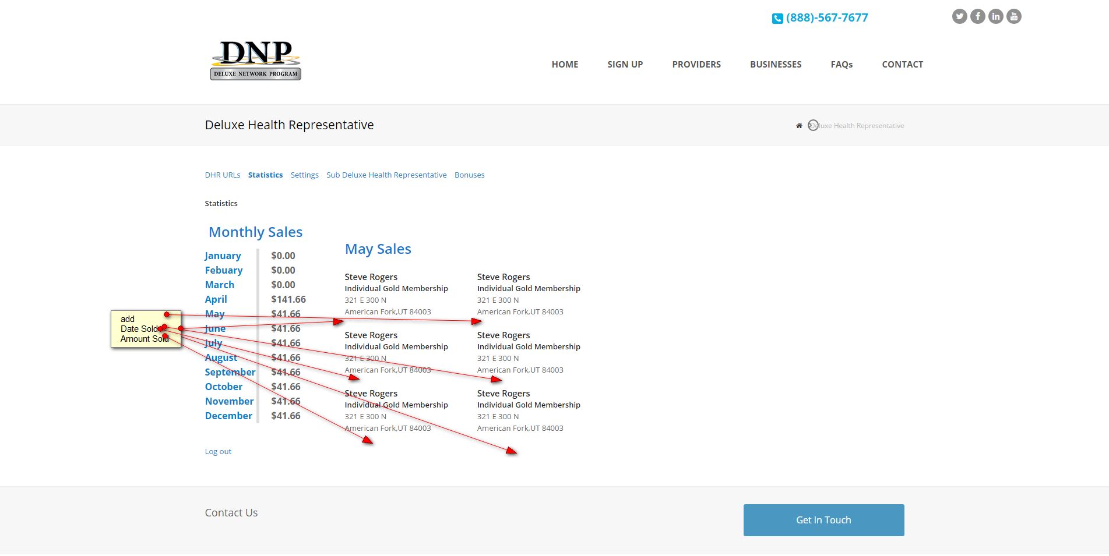View November monthly sales
Image resolution: width=1109 pixels, height=556 pixels.
(x=229, y=401)
